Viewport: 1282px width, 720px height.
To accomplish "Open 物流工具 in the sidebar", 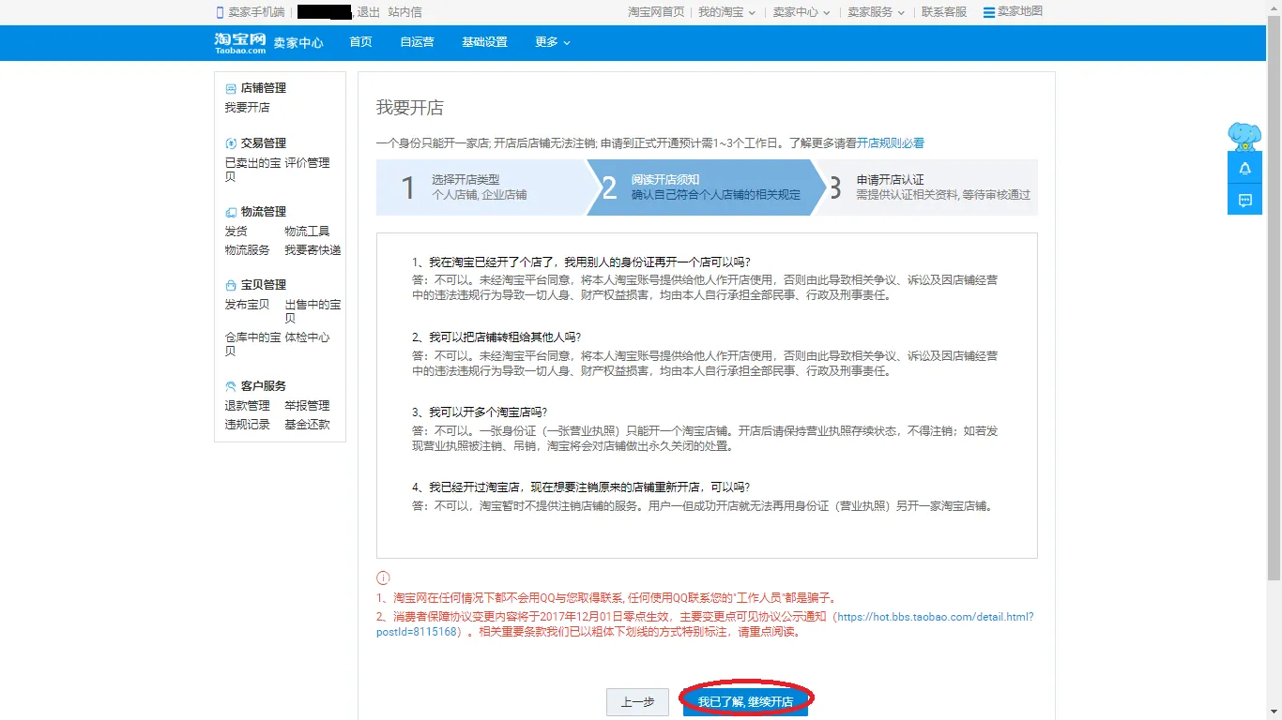I will click(x=307, y=232).
